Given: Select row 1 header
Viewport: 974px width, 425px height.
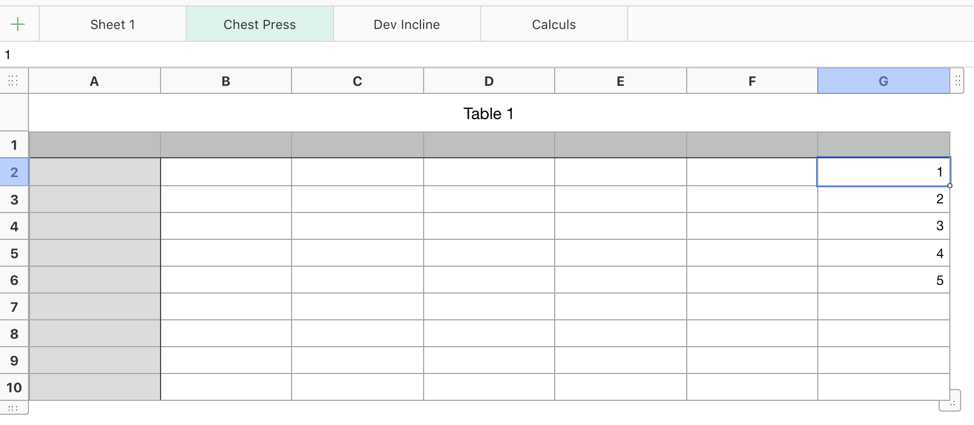Looking at the screenshot, I should pyautogui.click(x=14, y=145).
